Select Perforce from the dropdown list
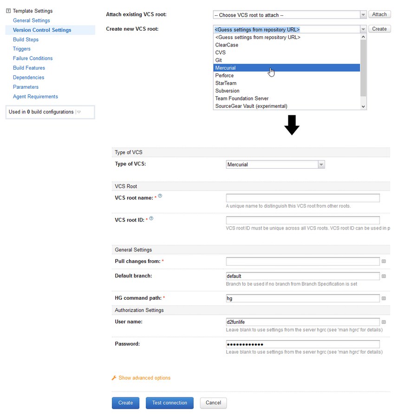 click(224, 75)
